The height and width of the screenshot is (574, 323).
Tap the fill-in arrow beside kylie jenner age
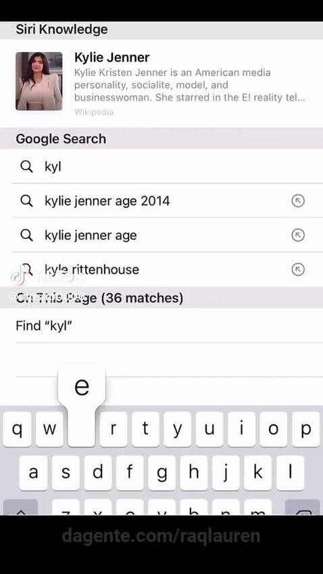[298, 235]
